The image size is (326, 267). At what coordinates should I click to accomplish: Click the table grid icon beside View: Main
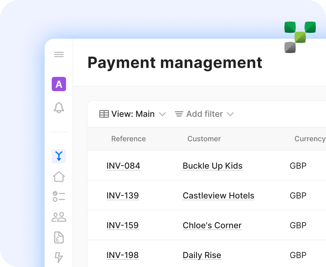(x=104, y=114)
